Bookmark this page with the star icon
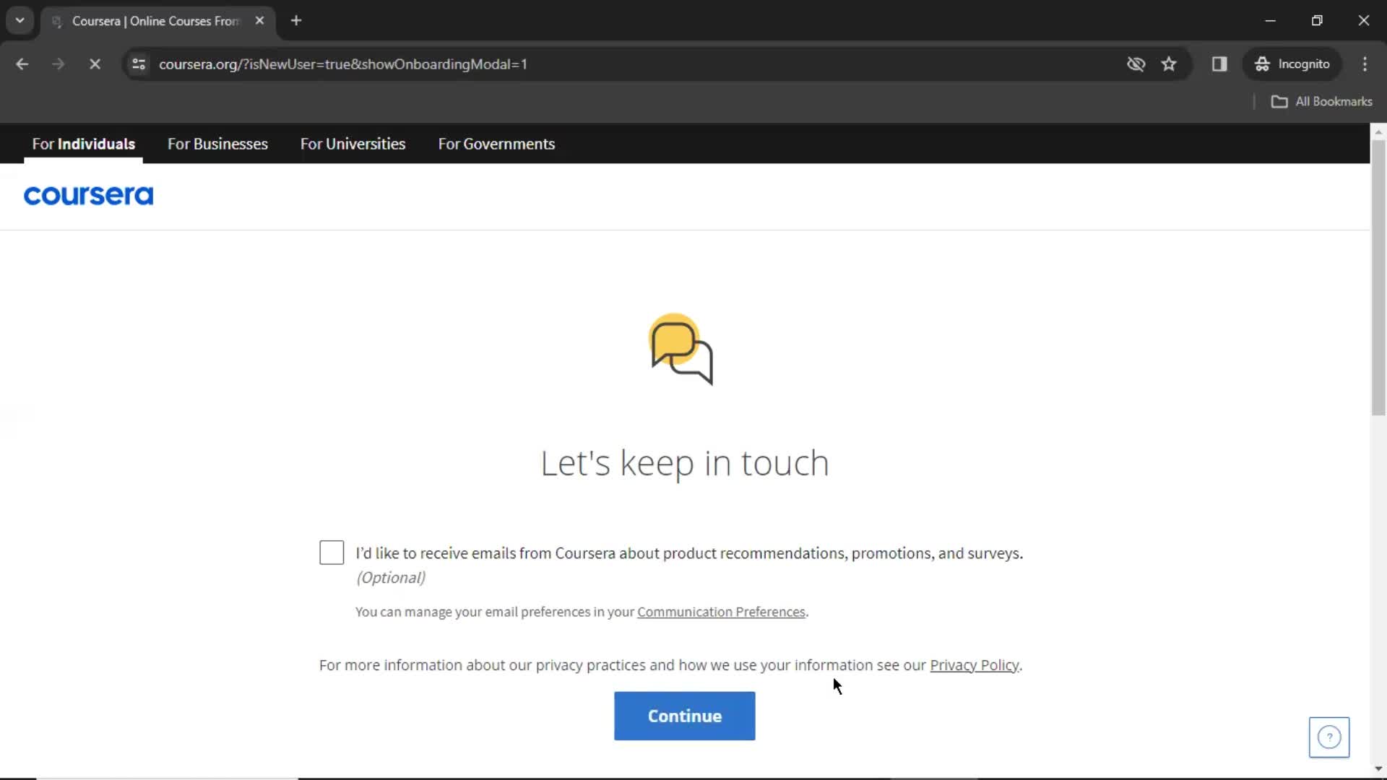 click(1169, 64)
